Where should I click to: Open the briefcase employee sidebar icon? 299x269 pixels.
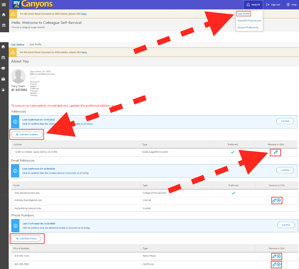3,79
